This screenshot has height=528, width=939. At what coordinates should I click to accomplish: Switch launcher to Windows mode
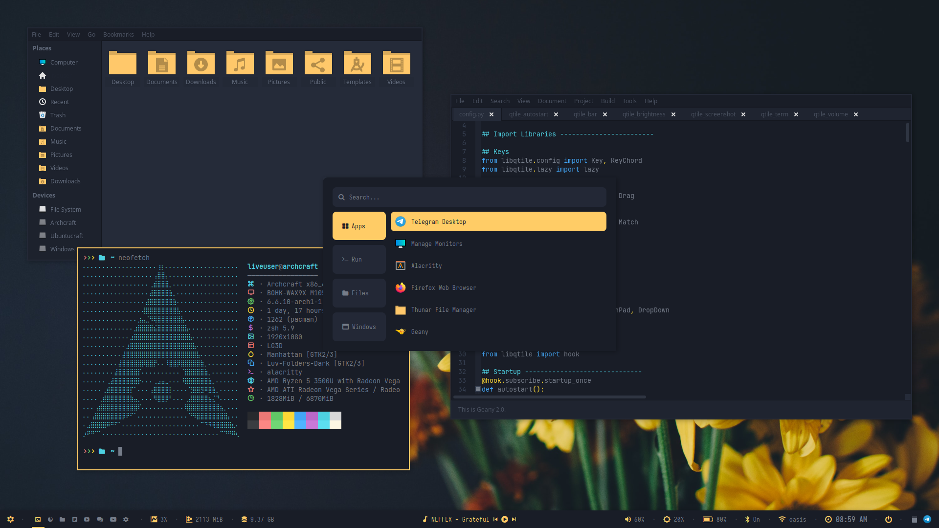(x=359, y=327)
